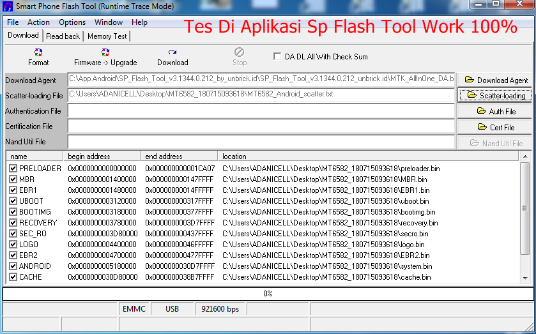The image size is (536, 334).
Task: Uncheck the UBOOT partition checkbox
Action: click(13, 201)
